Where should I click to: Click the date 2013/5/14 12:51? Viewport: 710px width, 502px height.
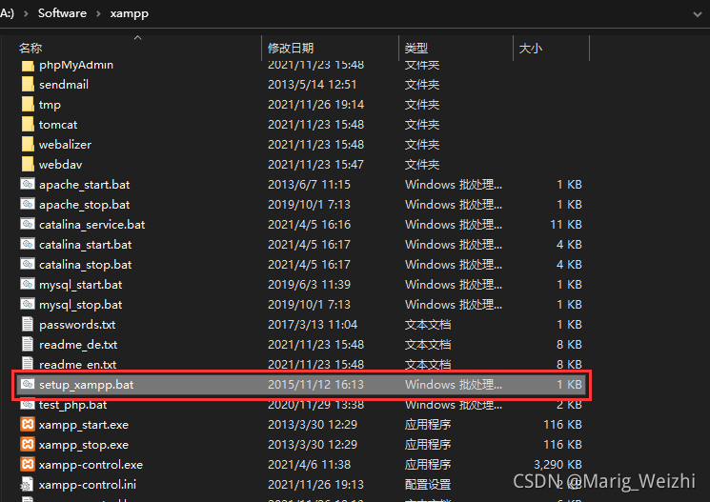(x=312, y=85)
